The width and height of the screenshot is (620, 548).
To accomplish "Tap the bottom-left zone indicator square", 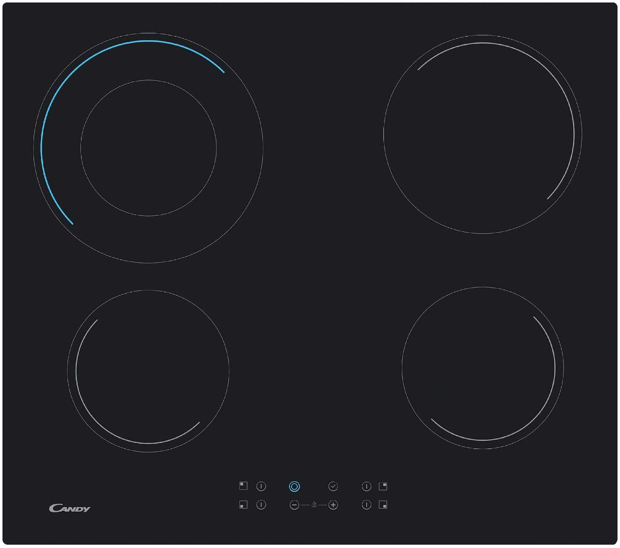I will pyautogui.click(x=243, y=505).
